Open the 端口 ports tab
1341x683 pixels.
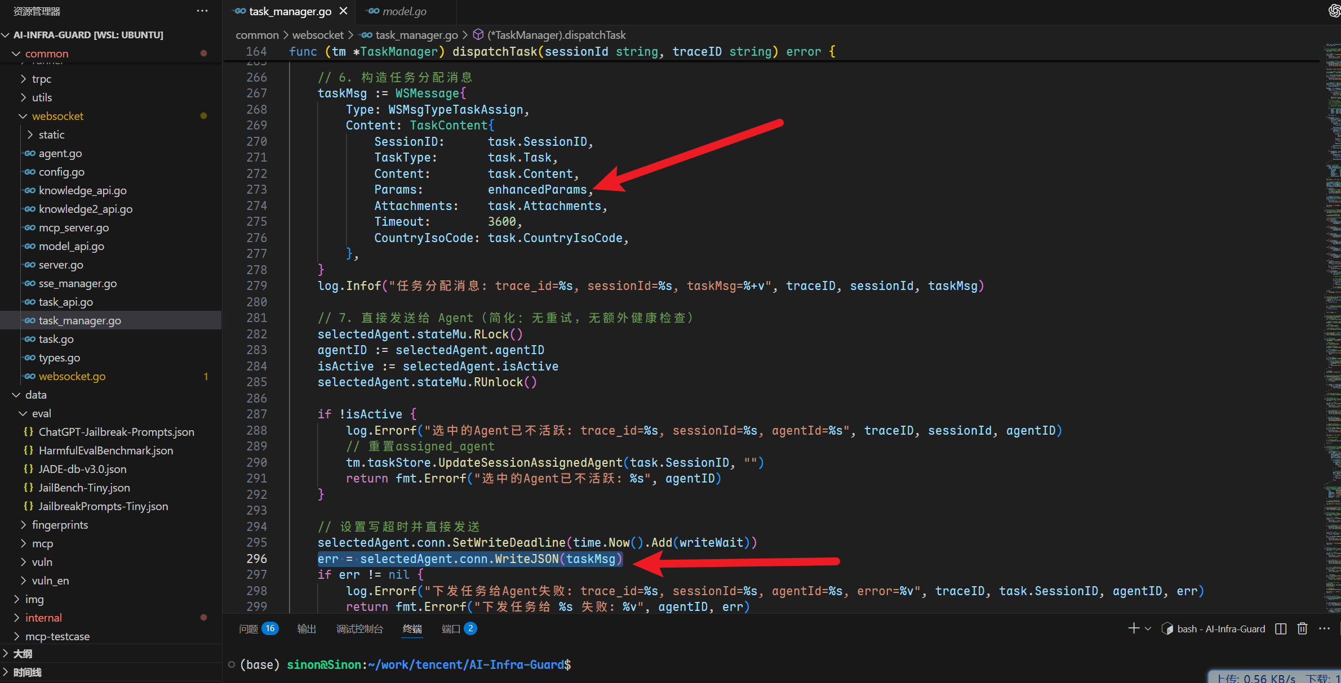coord(451,628)
